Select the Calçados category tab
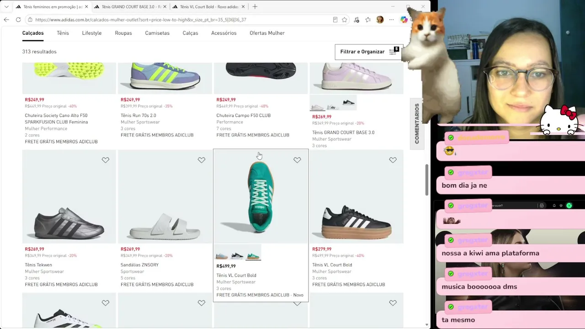 point(33,33)
